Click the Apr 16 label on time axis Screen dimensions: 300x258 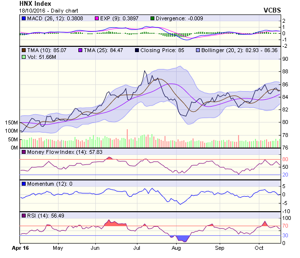pyautogui.click(x=20, y=248)
